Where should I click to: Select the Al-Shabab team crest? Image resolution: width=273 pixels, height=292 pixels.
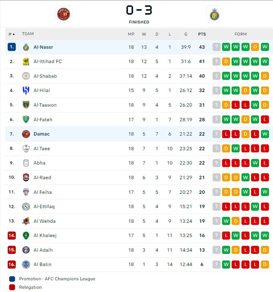(26, 76)
